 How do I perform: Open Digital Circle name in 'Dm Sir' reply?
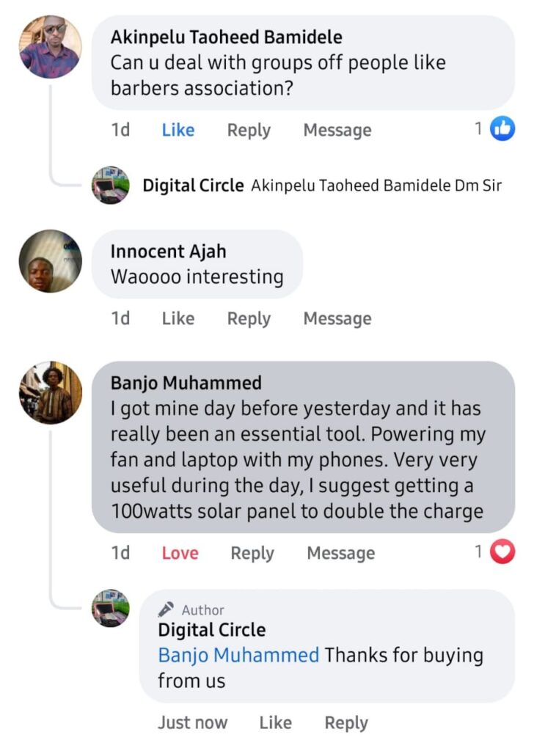point(193,186)
